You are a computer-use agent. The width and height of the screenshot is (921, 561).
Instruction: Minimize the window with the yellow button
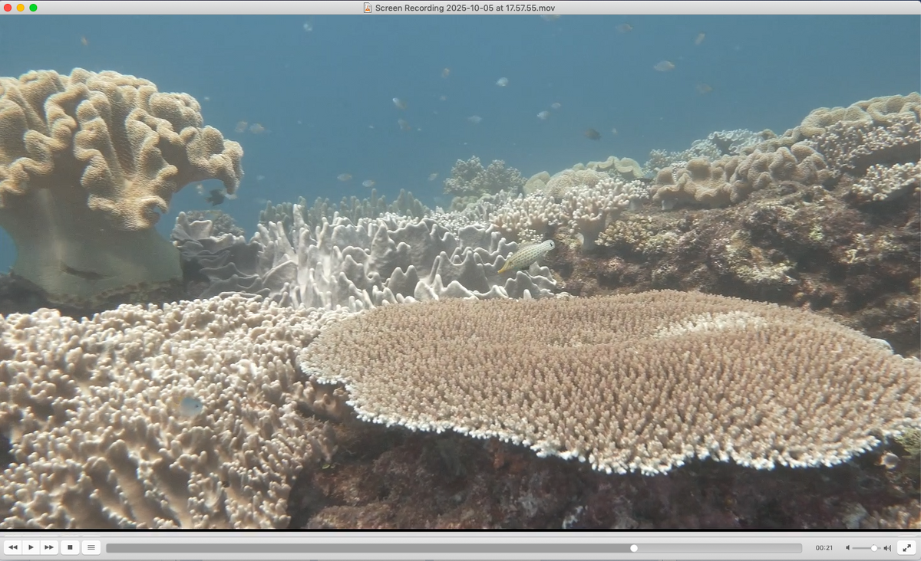(21, 8)
